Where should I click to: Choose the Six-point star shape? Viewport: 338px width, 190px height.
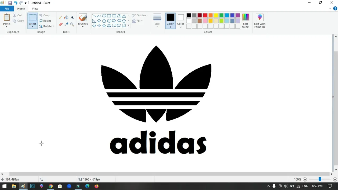tap(109, 26)
